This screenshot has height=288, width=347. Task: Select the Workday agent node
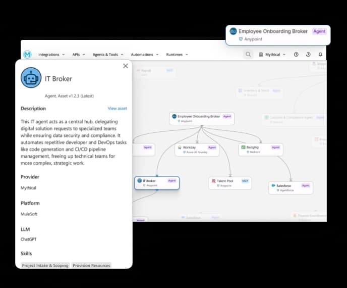[197, 150]
